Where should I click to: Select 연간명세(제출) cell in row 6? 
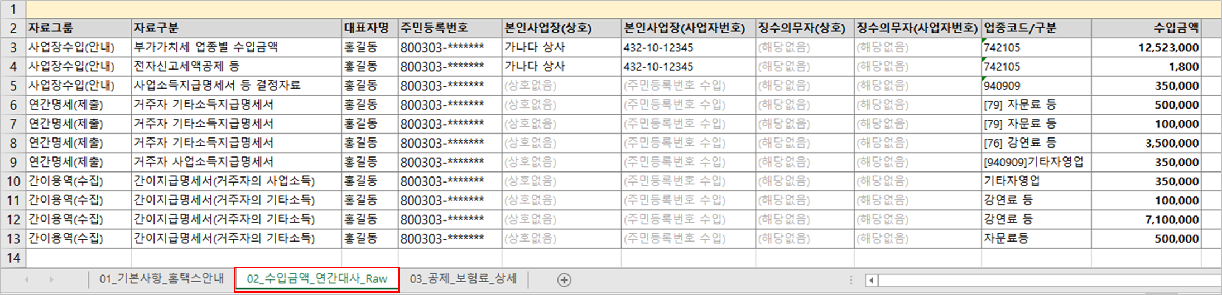tap(79, 105)
